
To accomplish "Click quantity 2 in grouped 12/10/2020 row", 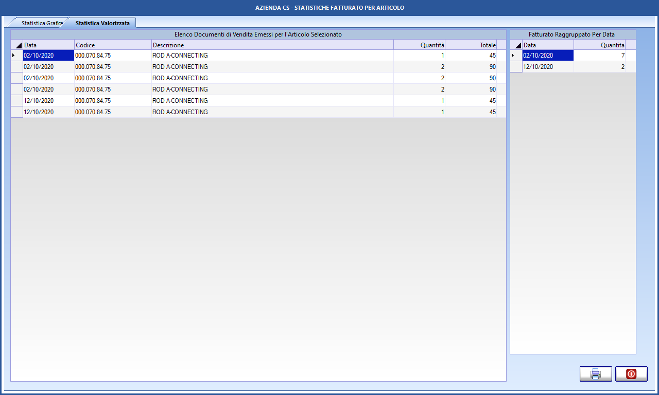I will tap(599, 67).
